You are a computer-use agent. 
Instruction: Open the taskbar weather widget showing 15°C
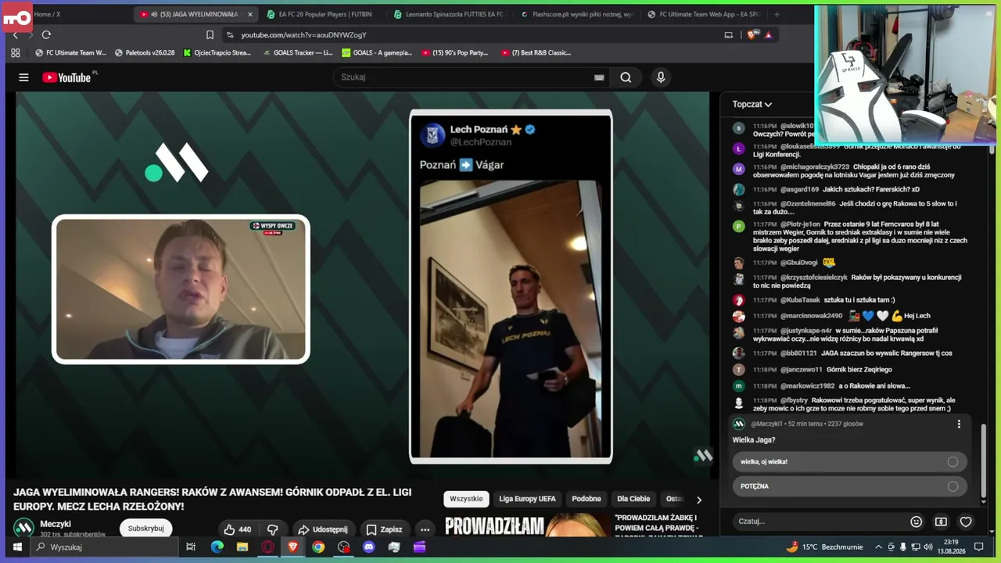(824, 547)
